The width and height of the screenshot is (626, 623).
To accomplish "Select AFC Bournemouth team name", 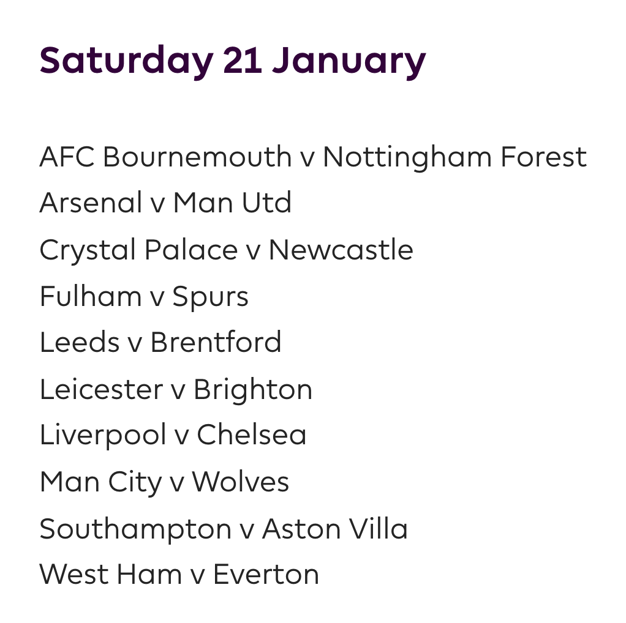I will (x=165, y=157).
